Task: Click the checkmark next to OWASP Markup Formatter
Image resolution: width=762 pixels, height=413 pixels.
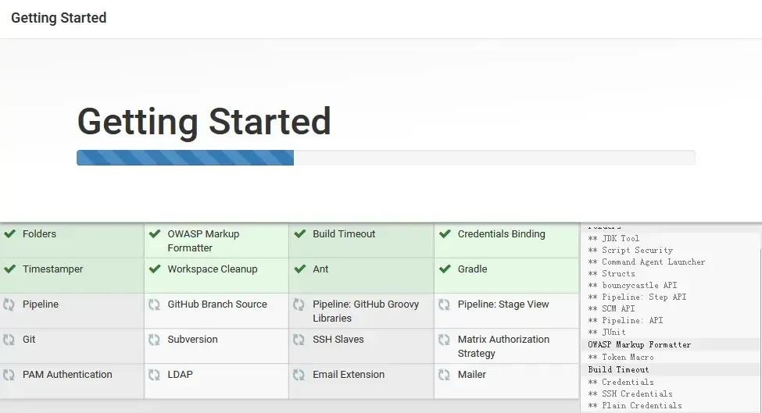Action: [x=155, y=234]
